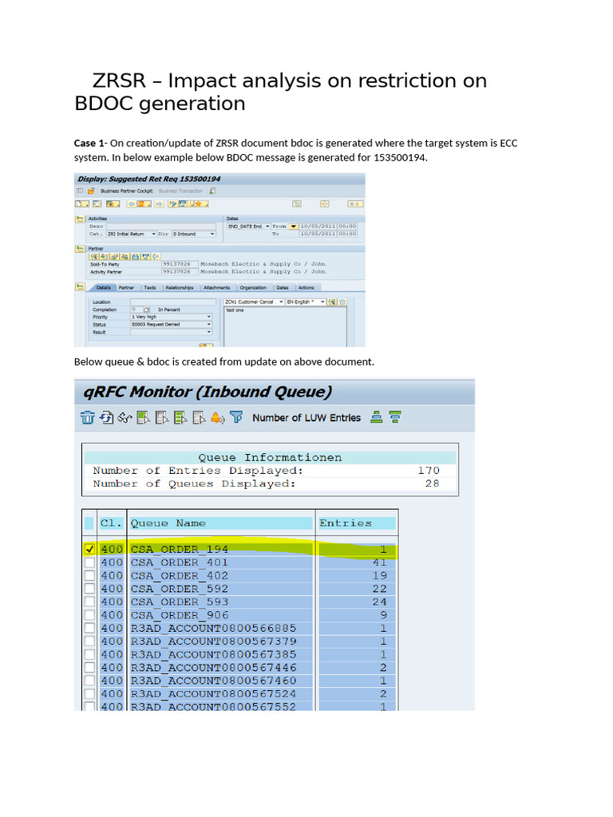Click the Desc input field in Activities

pos(161,226)
